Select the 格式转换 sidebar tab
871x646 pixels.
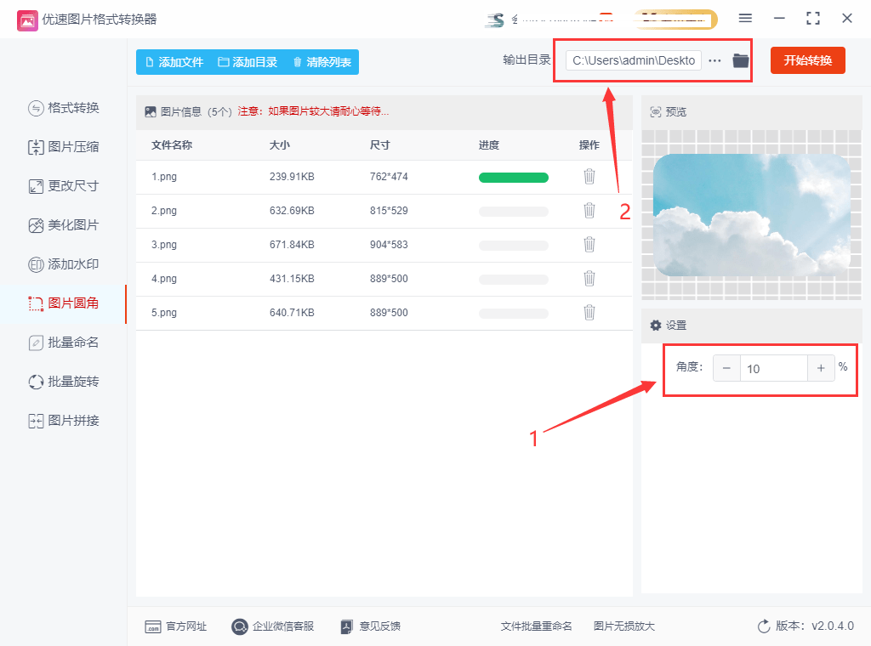(64, 108)
